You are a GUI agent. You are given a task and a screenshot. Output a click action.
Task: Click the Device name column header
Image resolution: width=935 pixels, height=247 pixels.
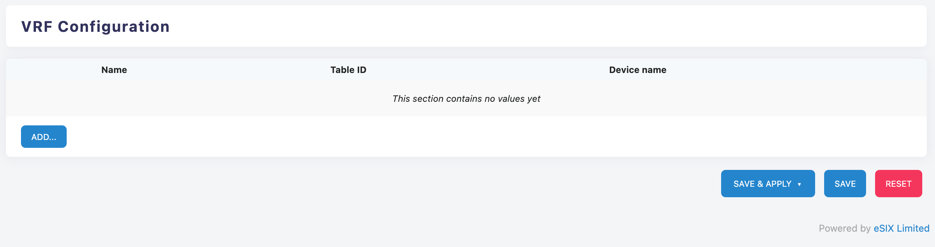click(x=638, y=70)
